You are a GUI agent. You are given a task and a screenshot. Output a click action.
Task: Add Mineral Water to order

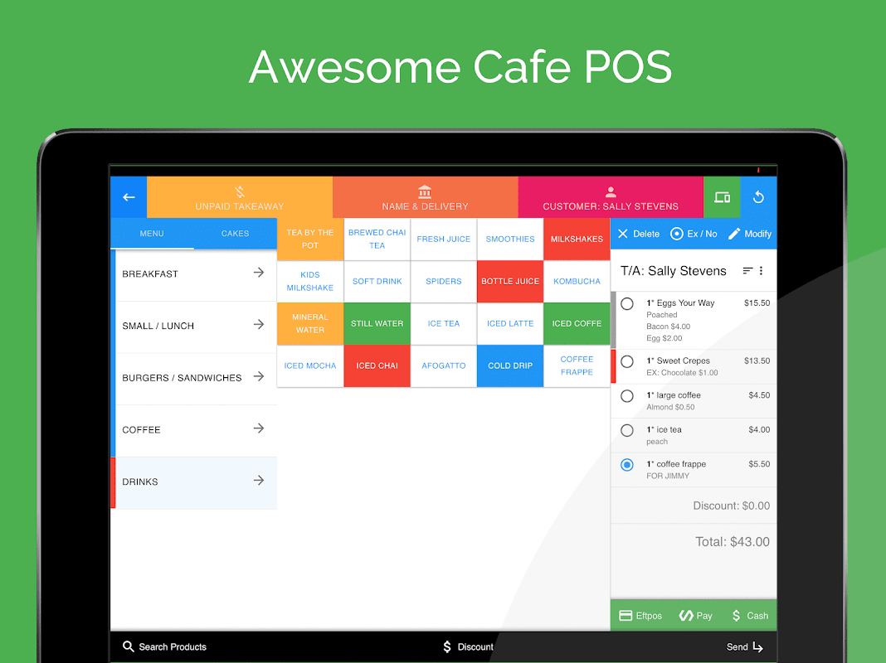(x=310, y=323)
